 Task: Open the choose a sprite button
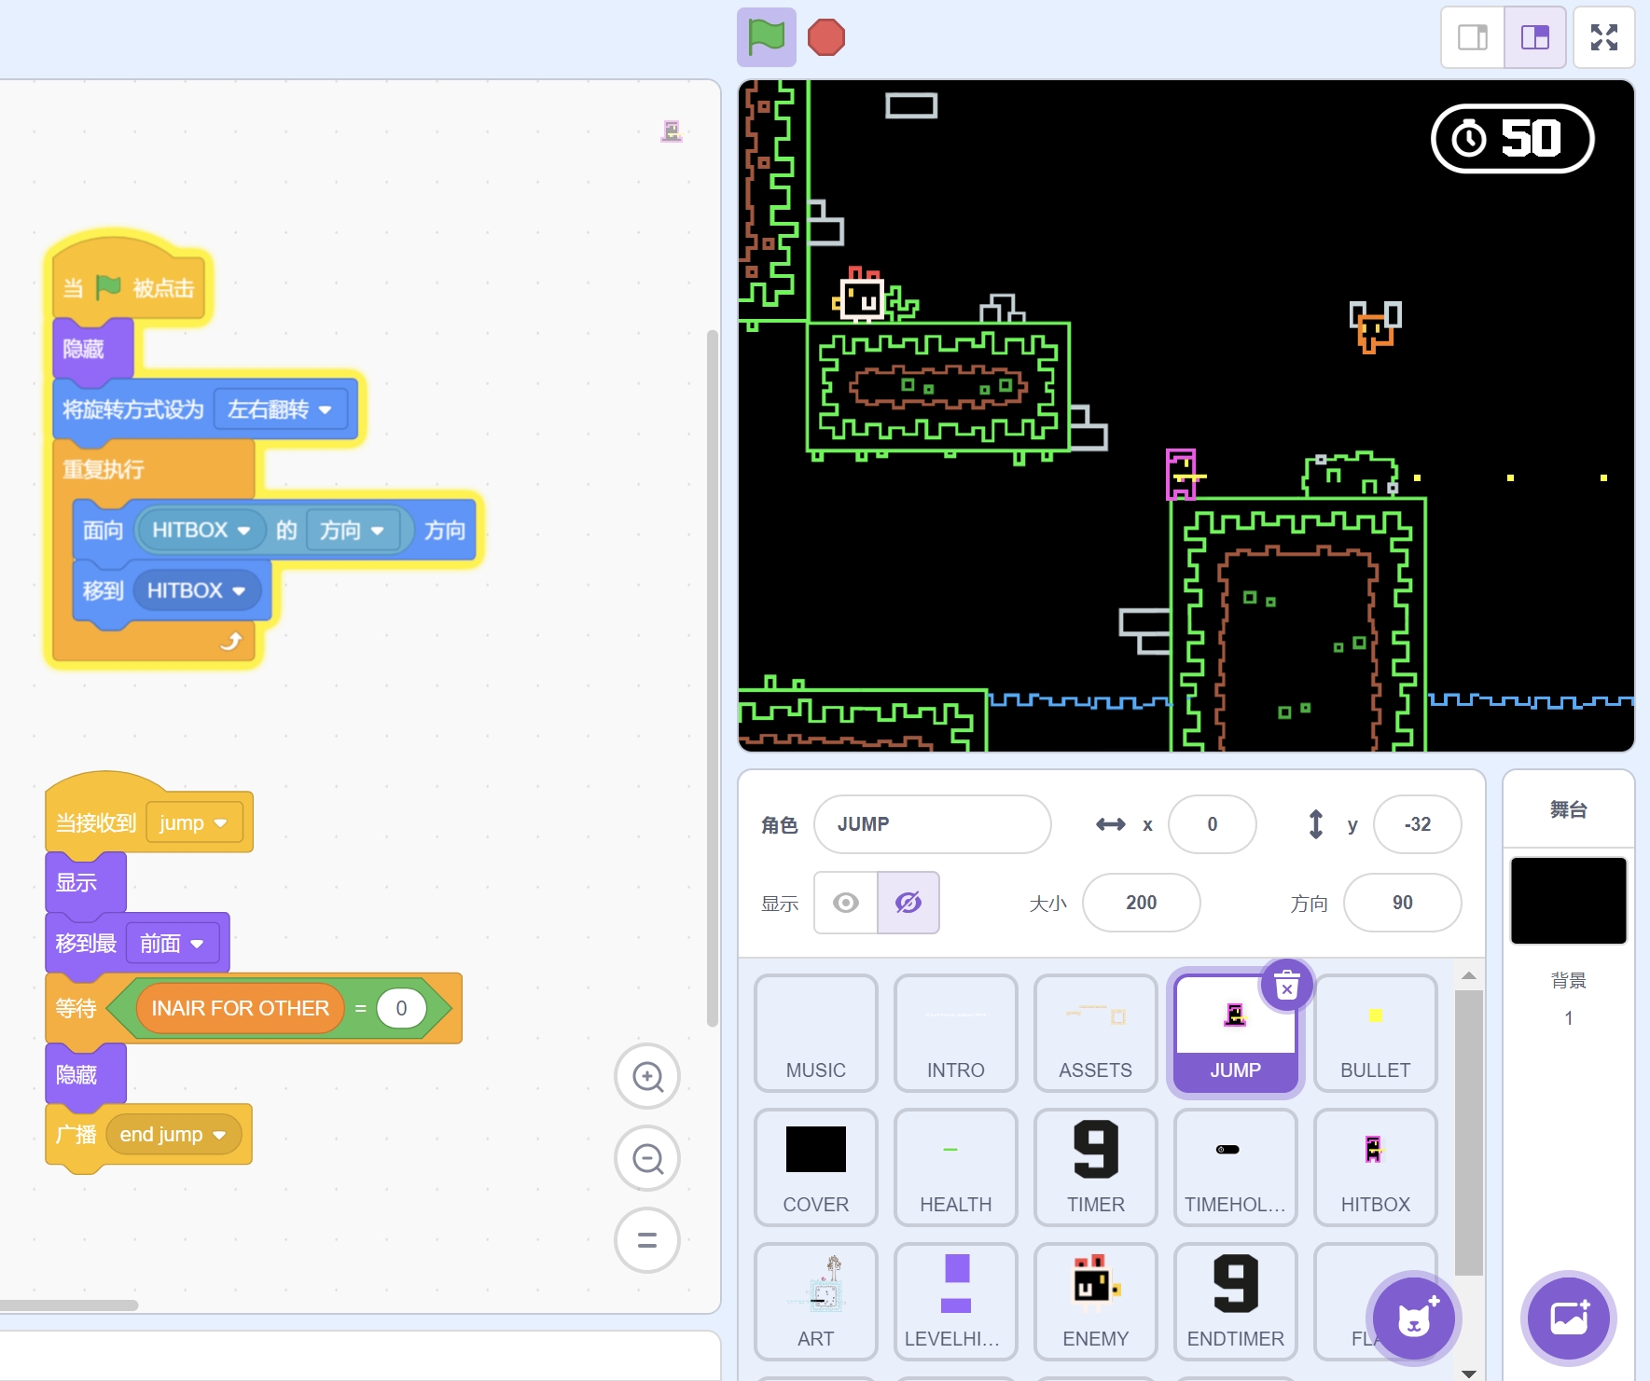[1414, 1319]
